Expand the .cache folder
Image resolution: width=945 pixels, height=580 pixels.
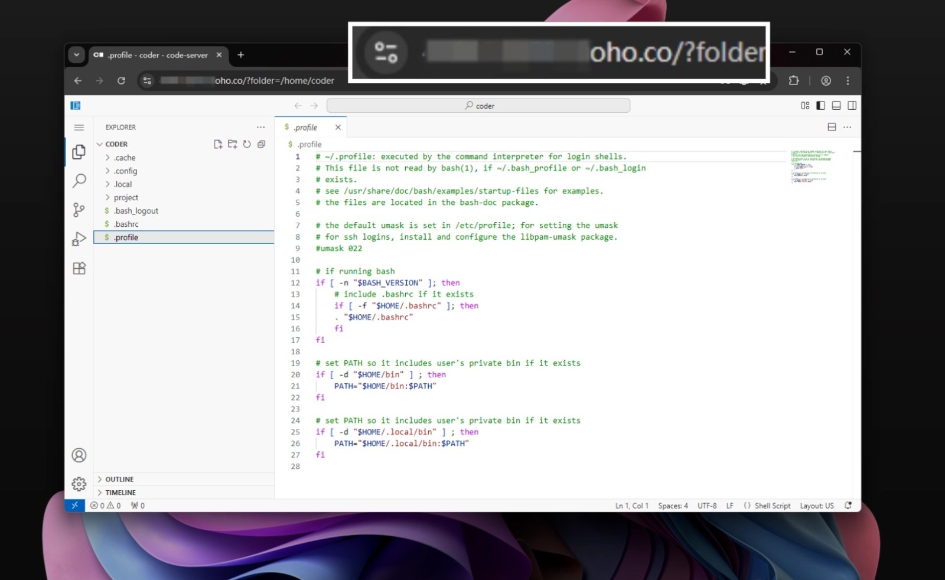coord(125,158)
